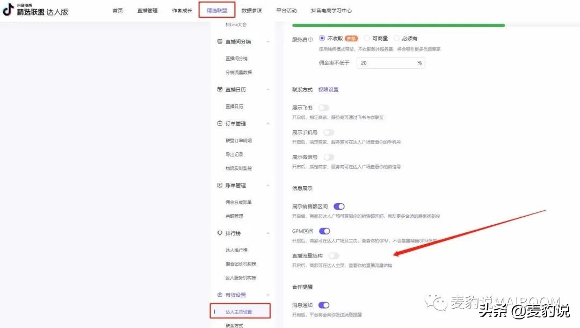Select the 直播间分销 chat bubble icon

pyautogui.click(x=219, y=41)
